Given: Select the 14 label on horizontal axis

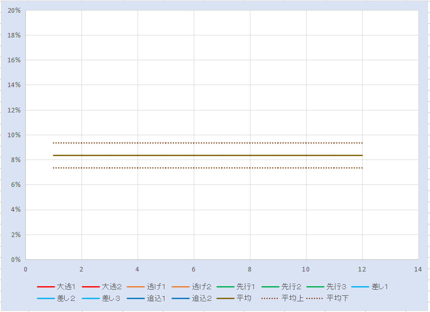Looking at the screenshot, I should point(417,269).
